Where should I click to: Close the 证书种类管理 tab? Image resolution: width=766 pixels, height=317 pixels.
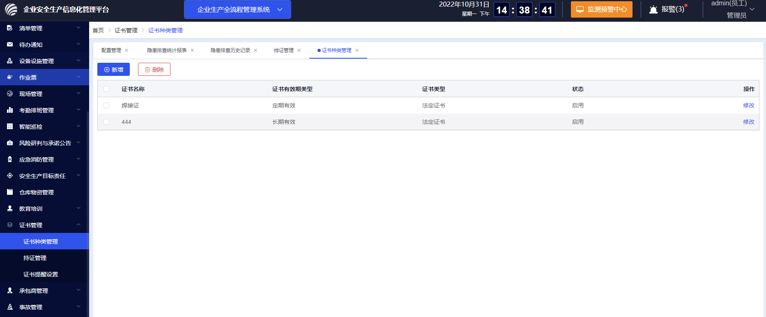point(357,50)
